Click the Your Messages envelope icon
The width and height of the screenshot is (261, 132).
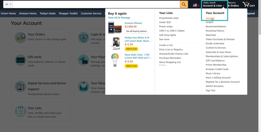click(84, 86)
